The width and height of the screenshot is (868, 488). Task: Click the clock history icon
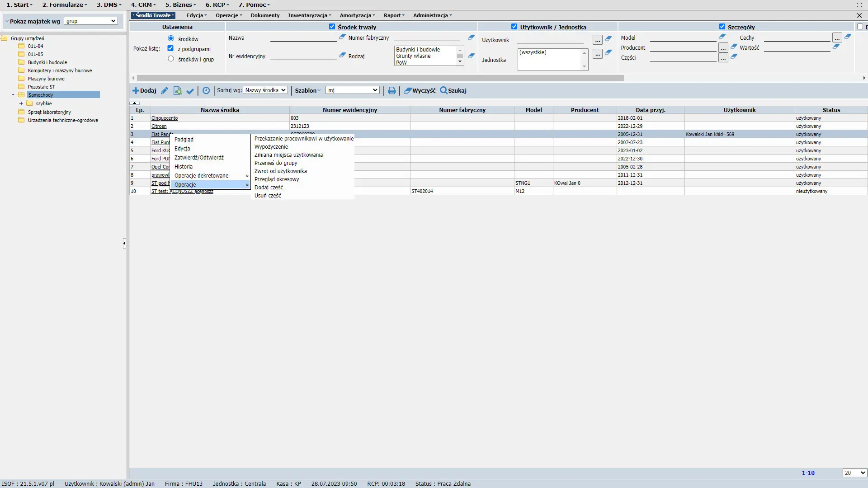[206, 91]
